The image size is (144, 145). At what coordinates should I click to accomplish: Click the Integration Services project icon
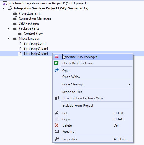pos(10,8)
